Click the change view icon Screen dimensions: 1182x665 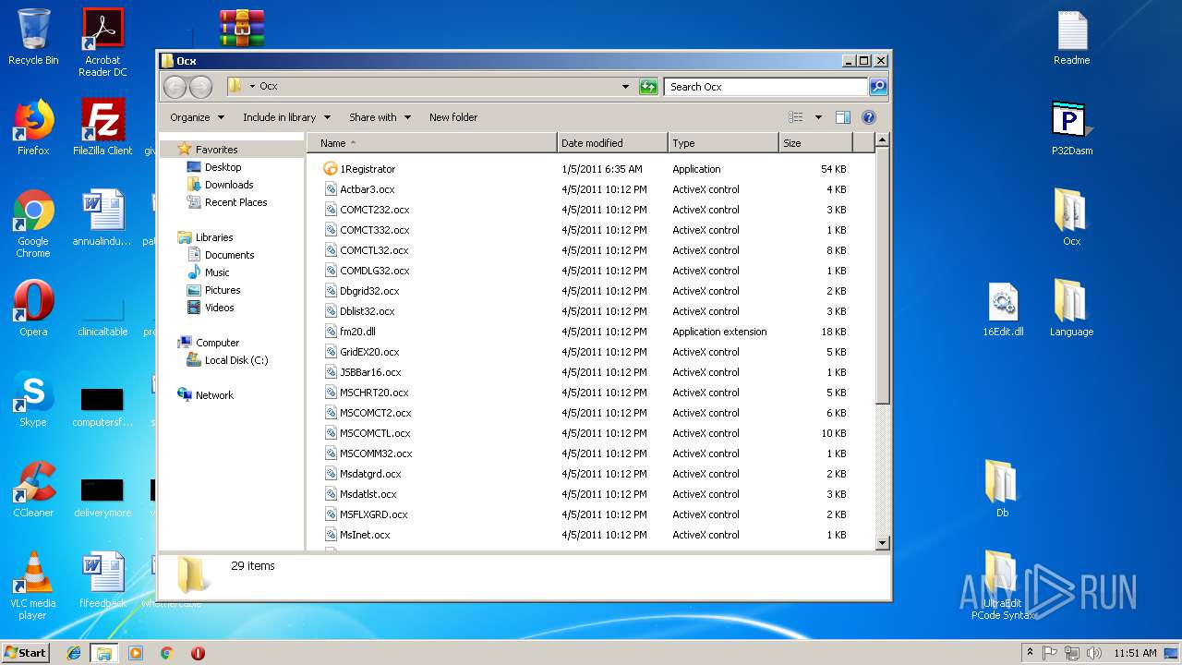click(x=796, y=117)
